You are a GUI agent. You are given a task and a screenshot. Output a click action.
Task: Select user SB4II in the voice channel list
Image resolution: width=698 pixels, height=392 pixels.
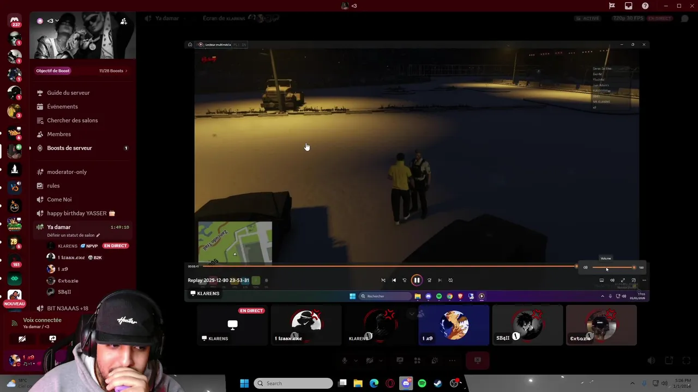tap(64, 292)
